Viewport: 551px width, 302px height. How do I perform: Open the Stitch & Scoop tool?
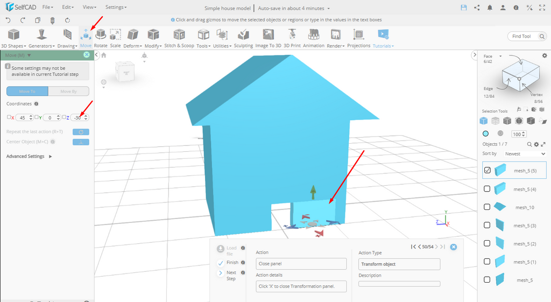179,38
